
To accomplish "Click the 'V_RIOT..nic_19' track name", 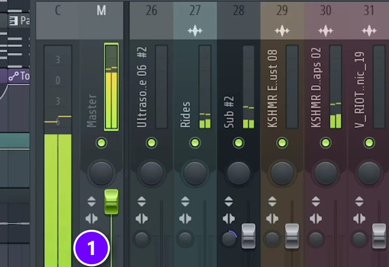I will (x=359, y=90).
